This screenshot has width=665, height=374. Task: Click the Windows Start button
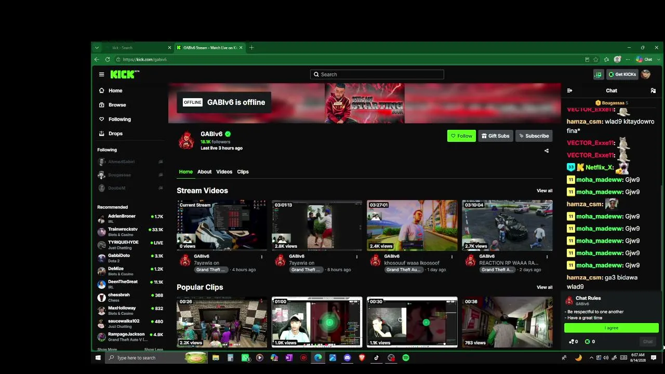(x=98, y=357)
